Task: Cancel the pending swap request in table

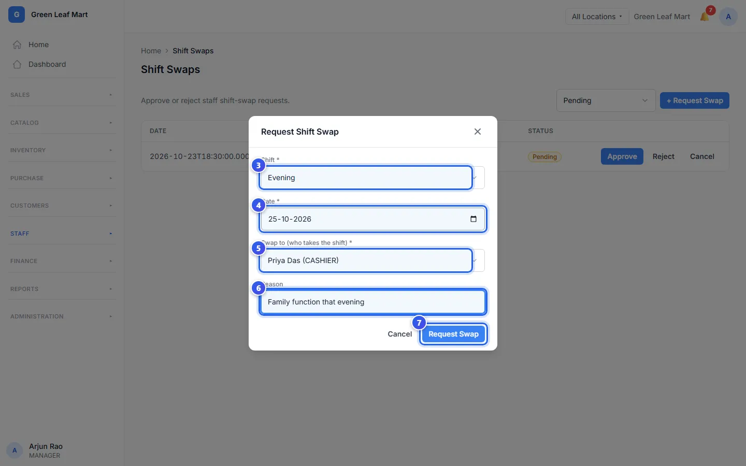Action: [702, 156]
